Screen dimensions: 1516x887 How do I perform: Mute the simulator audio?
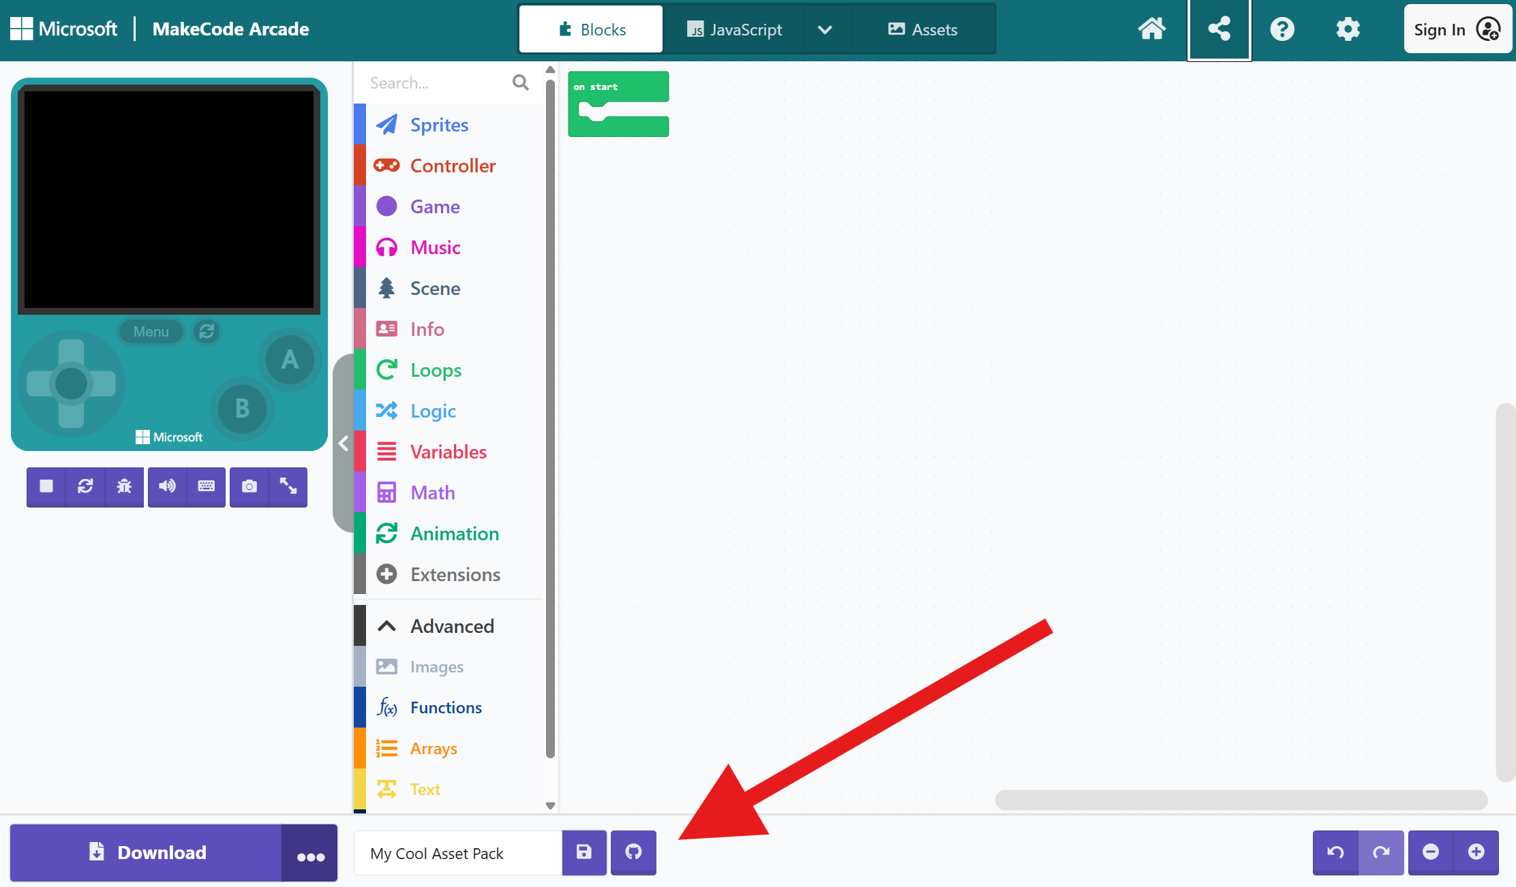(x=167, y=486)
